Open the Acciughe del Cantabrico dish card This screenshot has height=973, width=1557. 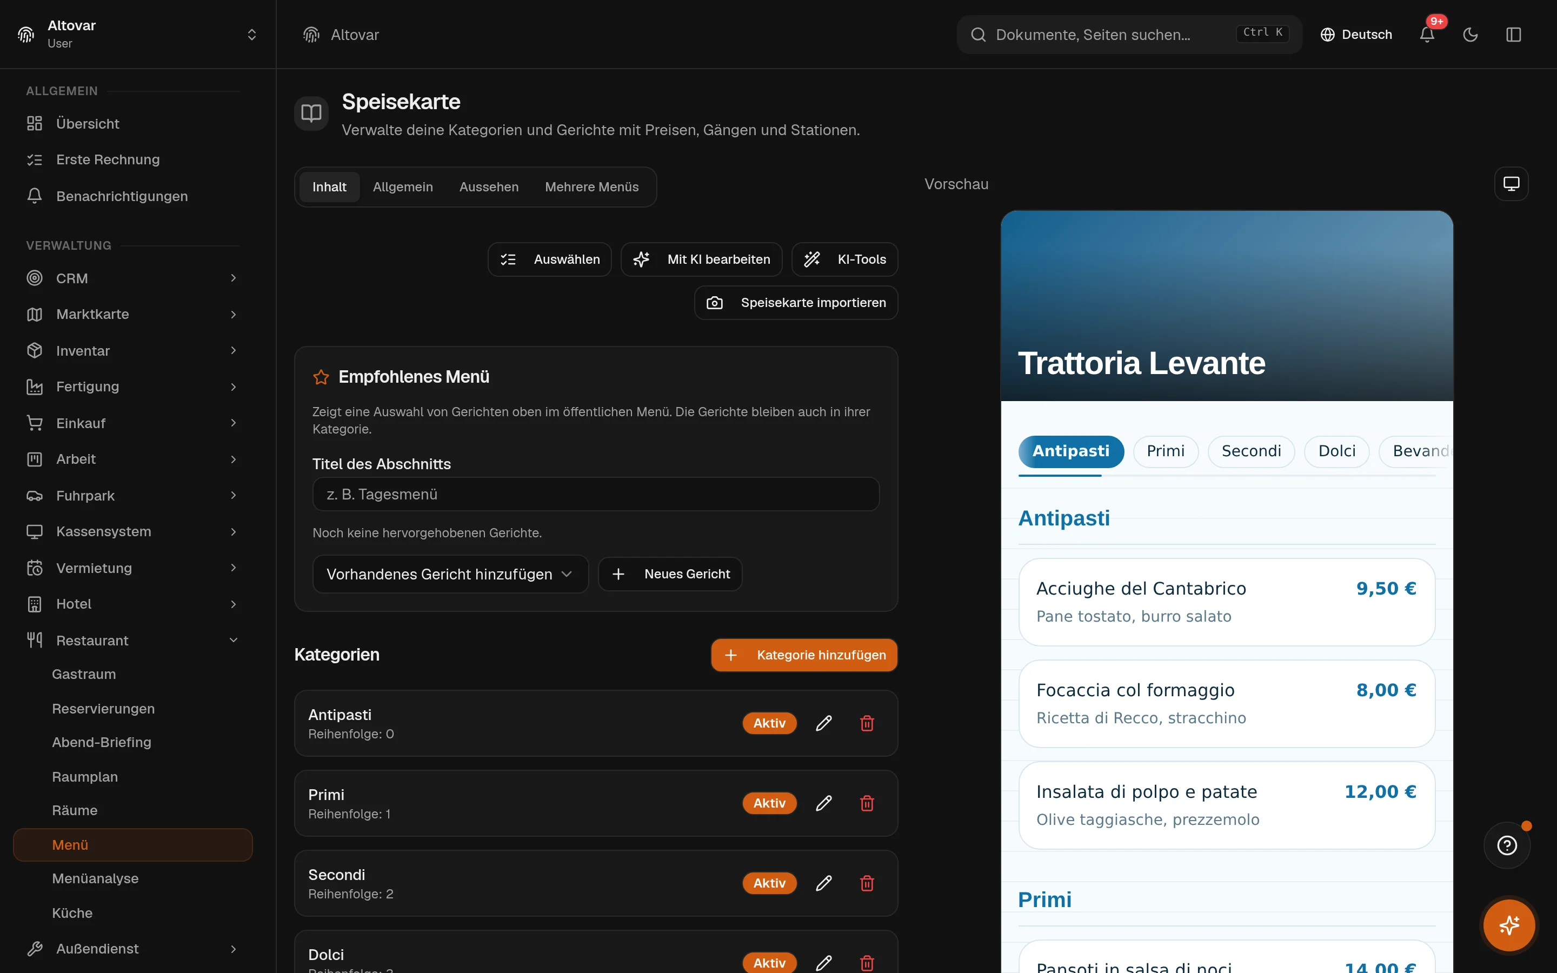point(1226,602)
